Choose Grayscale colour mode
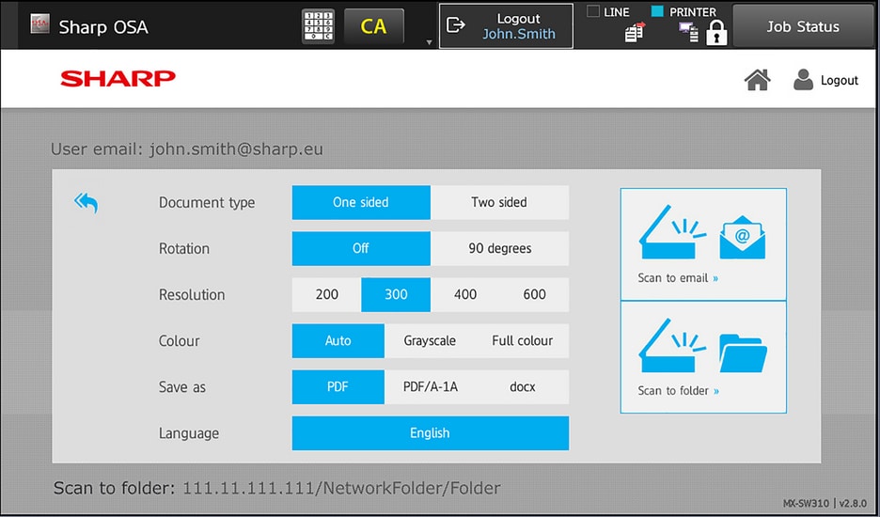The height and width of the screenshot is (517, 880). click(430, 341)
